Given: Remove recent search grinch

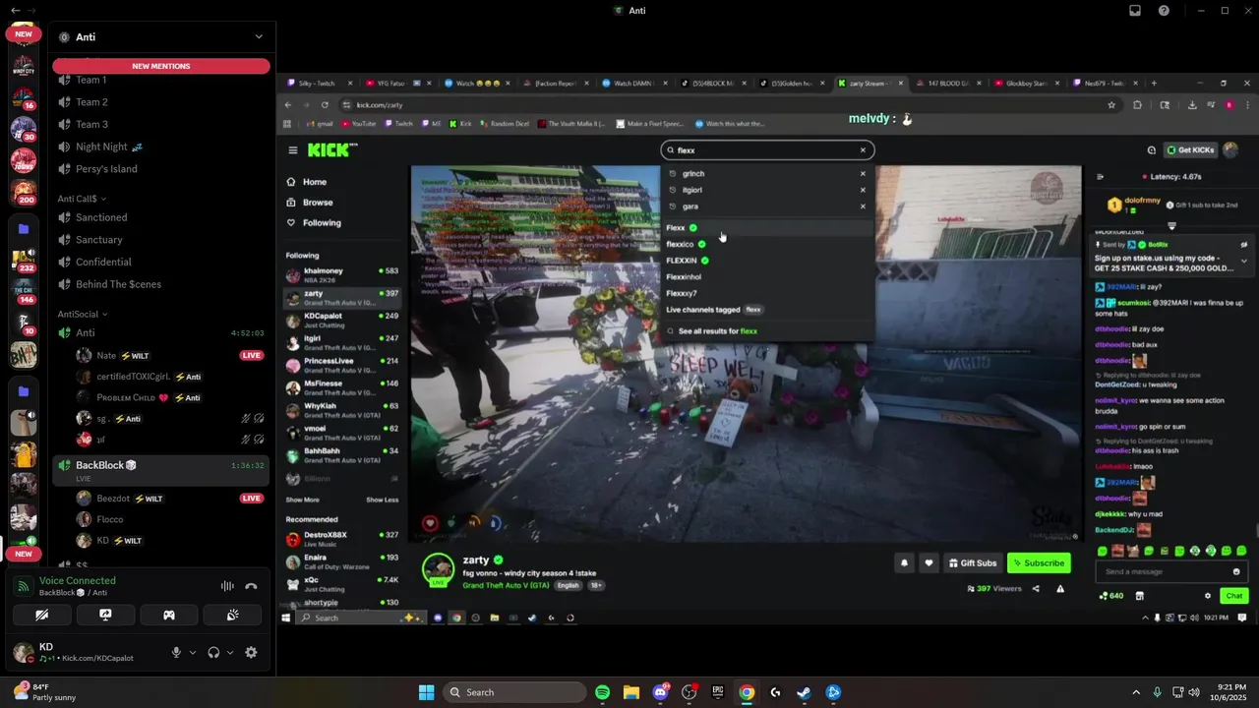Looking at the screenshot, I should (863, 173).
